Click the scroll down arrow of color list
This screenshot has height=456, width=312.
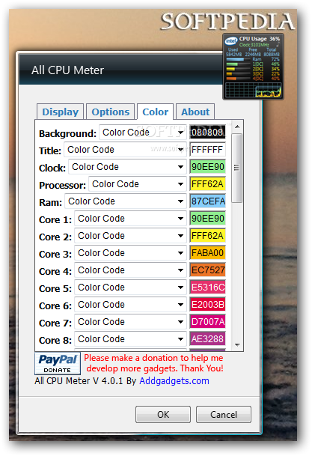[237, 345]
